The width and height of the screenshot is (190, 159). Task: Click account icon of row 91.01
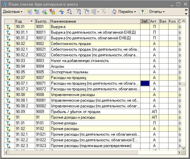[8, 123]
